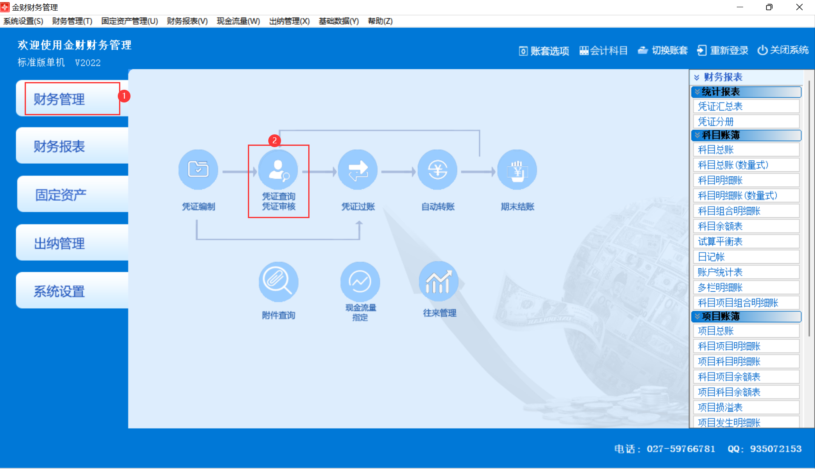Open 会计科目 from the top toolbar
The width and height of the screenshot is (815, 469).
click(x=604, y=51)
